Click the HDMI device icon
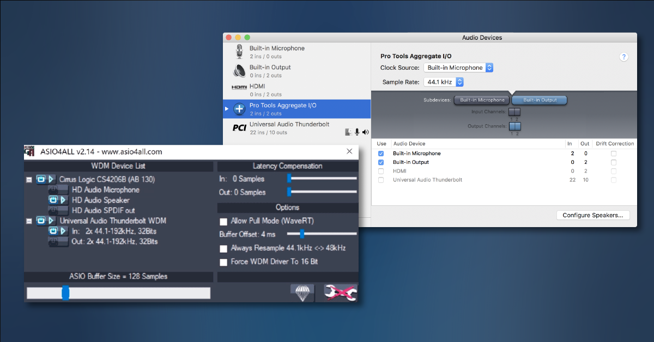654x342 pixels. pyautogui.click(x=239, y=87)
